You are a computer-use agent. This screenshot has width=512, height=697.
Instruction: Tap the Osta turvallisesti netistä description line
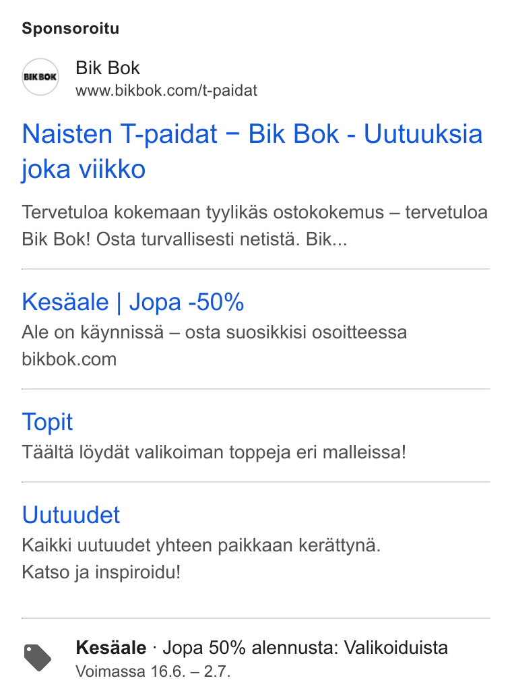[198, 239]
